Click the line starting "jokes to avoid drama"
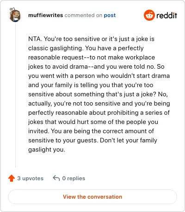The width and height of the screenshot is (185, 212). pos(96,67)
